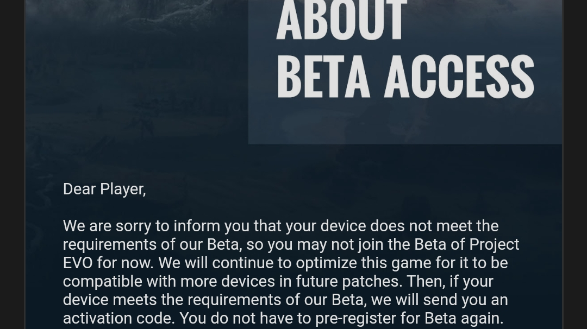The height and width of the screenshot is (329, 587).
Task: Click the word "BETA" in the large heading
Action: click(323, 77)
